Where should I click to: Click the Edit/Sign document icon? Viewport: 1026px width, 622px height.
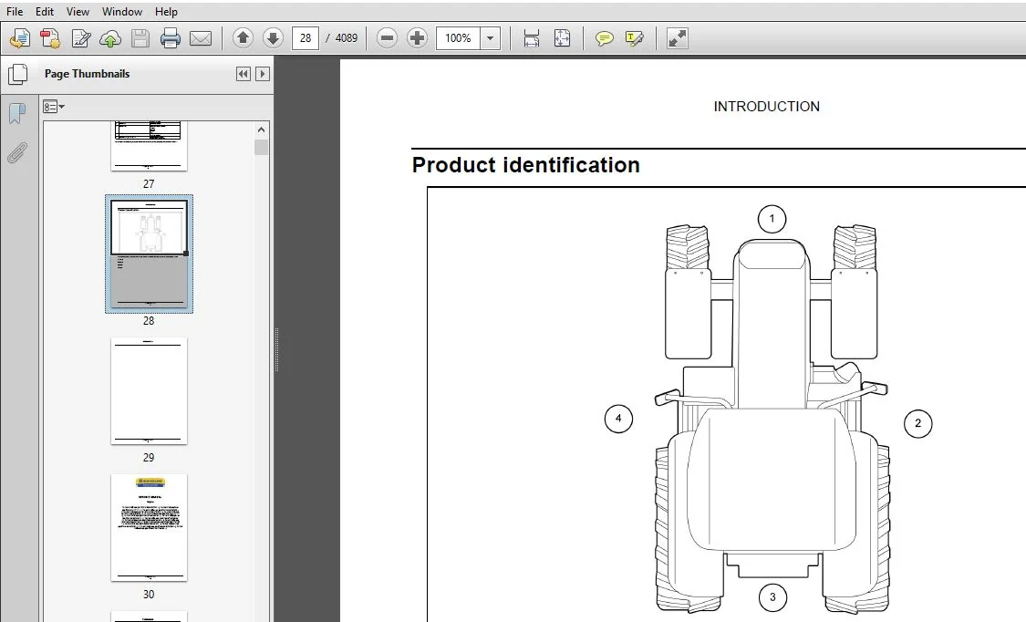80,38
